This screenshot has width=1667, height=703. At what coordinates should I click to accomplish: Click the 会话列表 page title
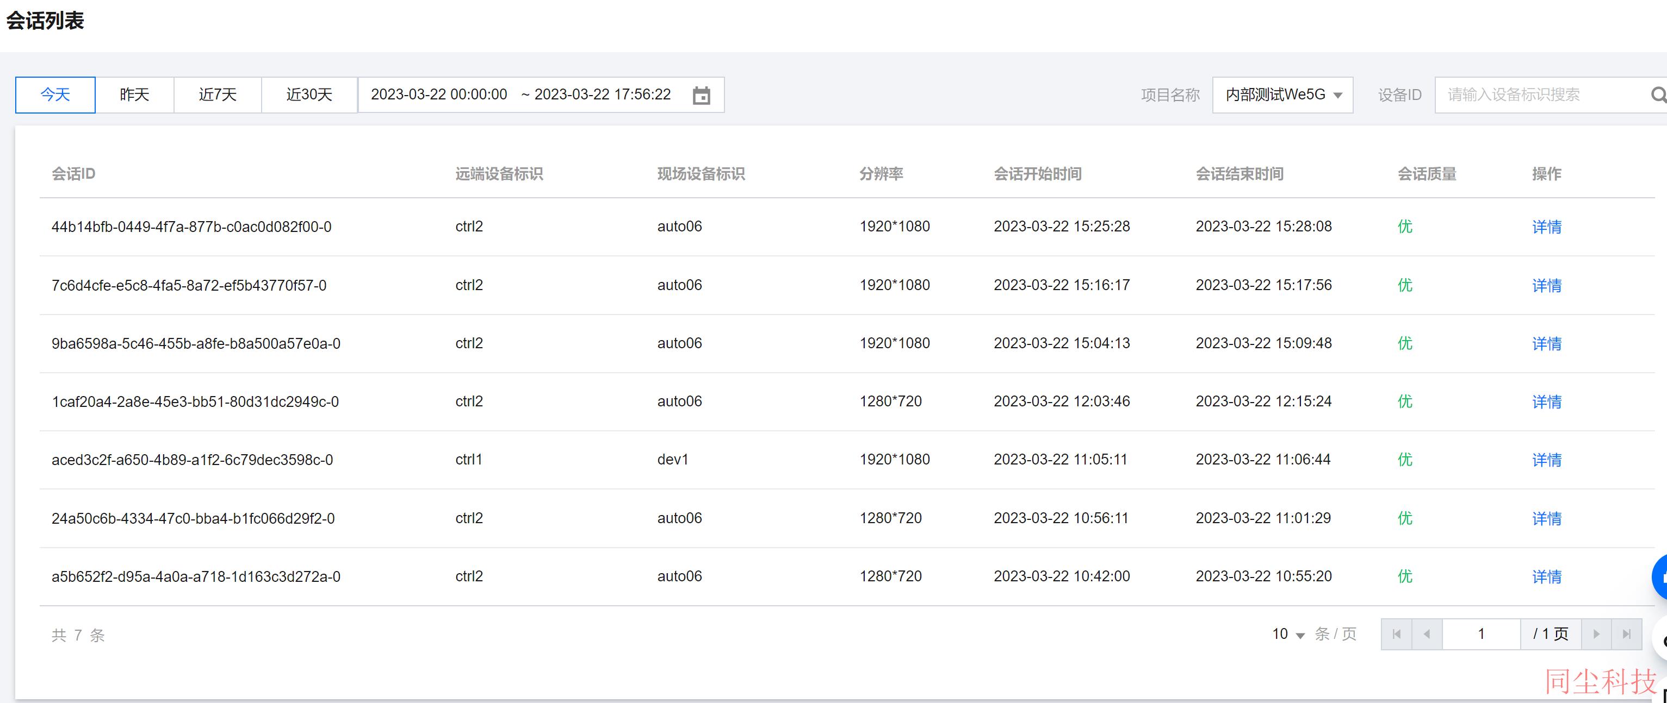point(45,21)
